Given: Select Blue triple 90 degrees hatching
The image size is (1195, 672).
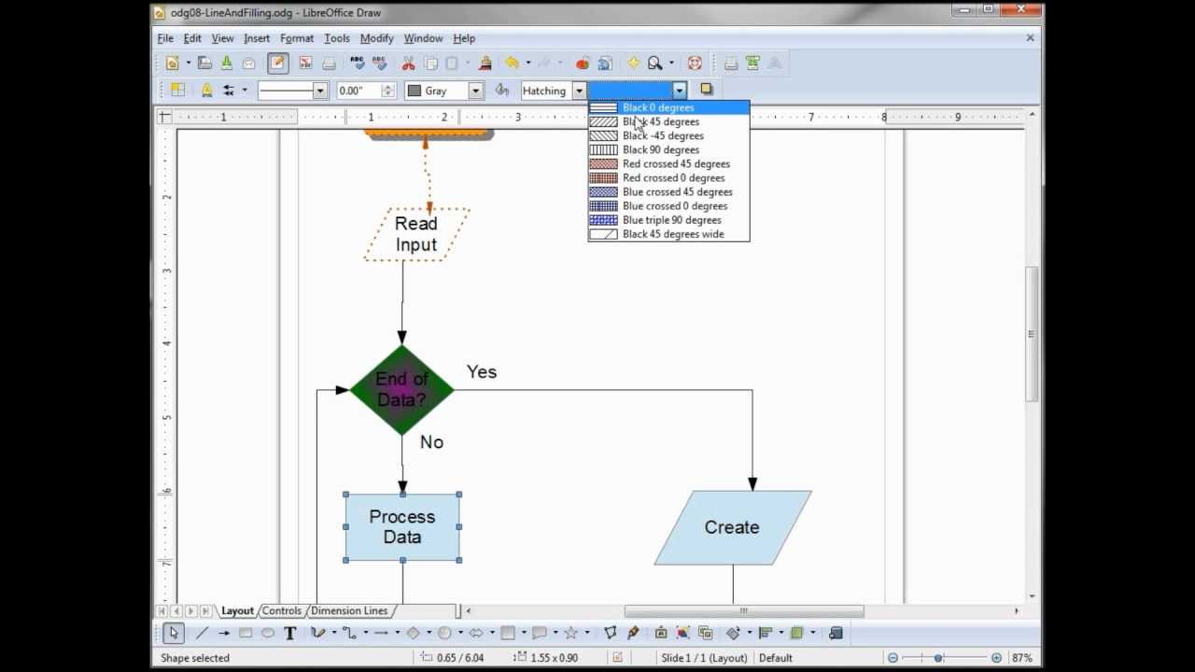Looking at the screenshot, I should [x=668, y=219].
